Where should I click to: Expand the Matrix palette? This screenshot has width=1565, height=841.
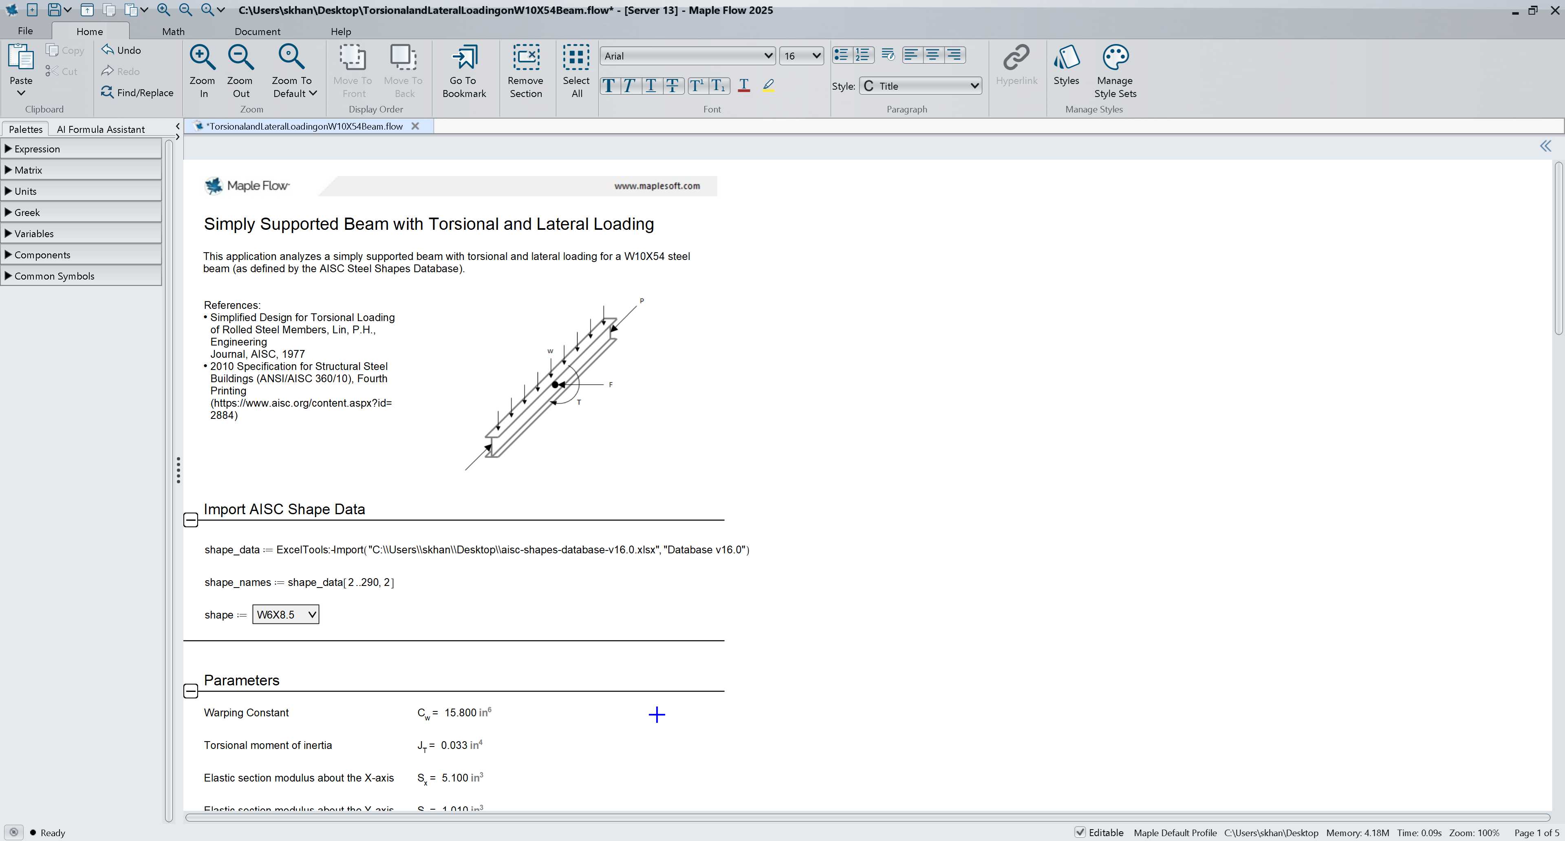[82, 170]
